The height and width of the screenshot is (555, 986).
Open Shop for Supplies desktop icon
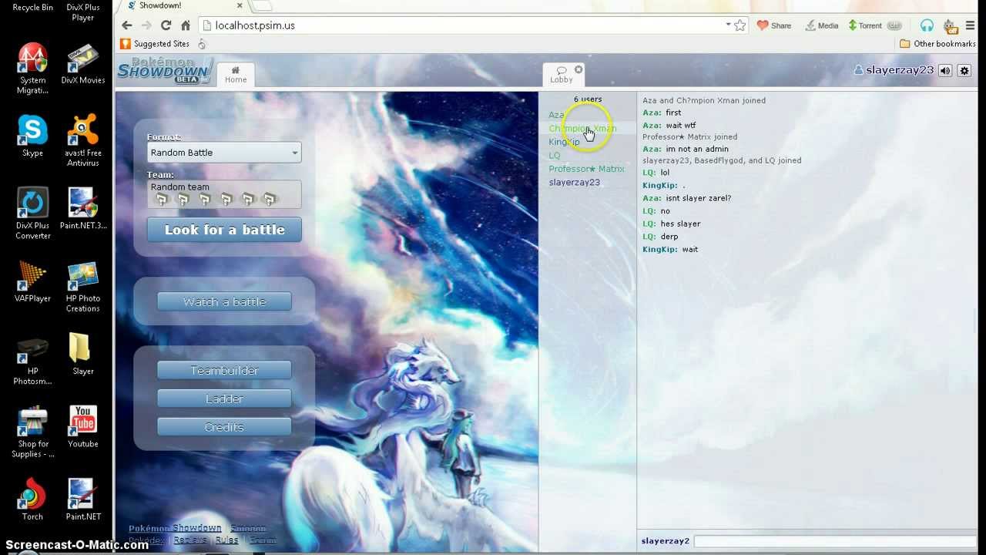click(x=32, y=432)
